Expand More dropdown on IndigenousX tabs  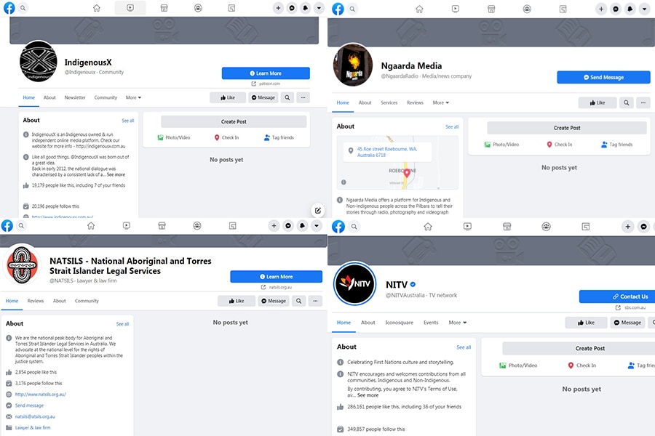point(133,97)
